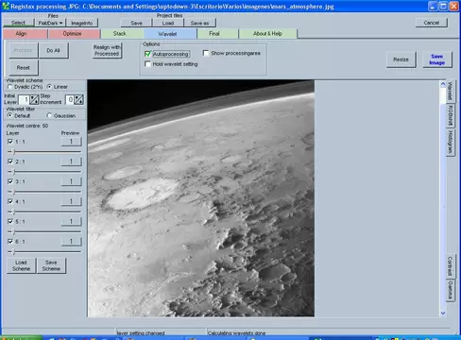
Task: Click the 'Wavelet centre: 50' label
Action: pyautogui.click(x=27, y=126)
